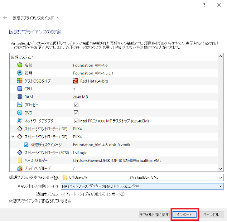227x222 pixels.
Task: Click the help question mark icon
Action: click(x=204, y=5)
